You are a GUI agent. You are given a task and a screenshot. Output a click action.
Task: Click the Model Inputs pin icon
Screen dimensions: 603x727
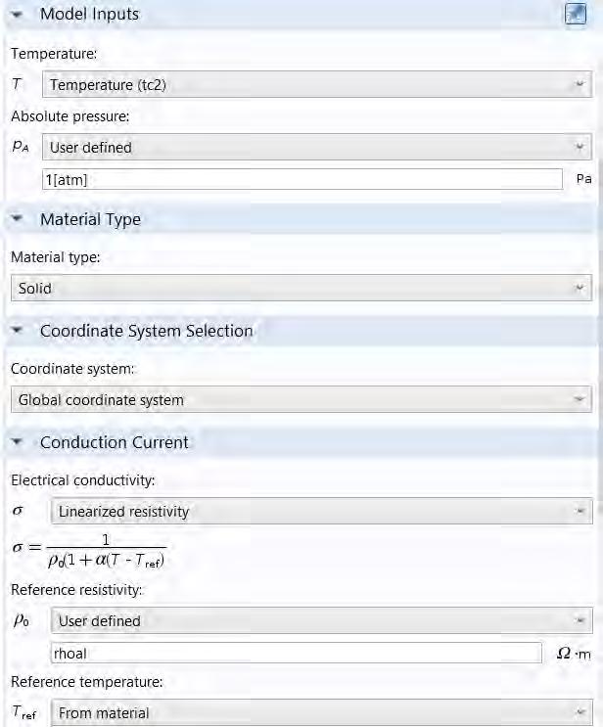[576, 14]
